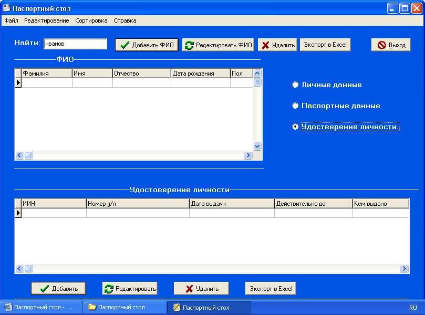425x315 pixels.
Task: Click the RU language indicator in taskbar
Action: pyautogui.click(x=413, y=308)
